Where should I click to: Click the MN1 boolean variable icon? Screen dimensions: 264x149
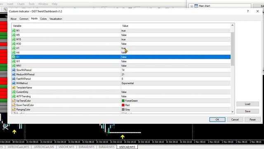pos(14,66)
